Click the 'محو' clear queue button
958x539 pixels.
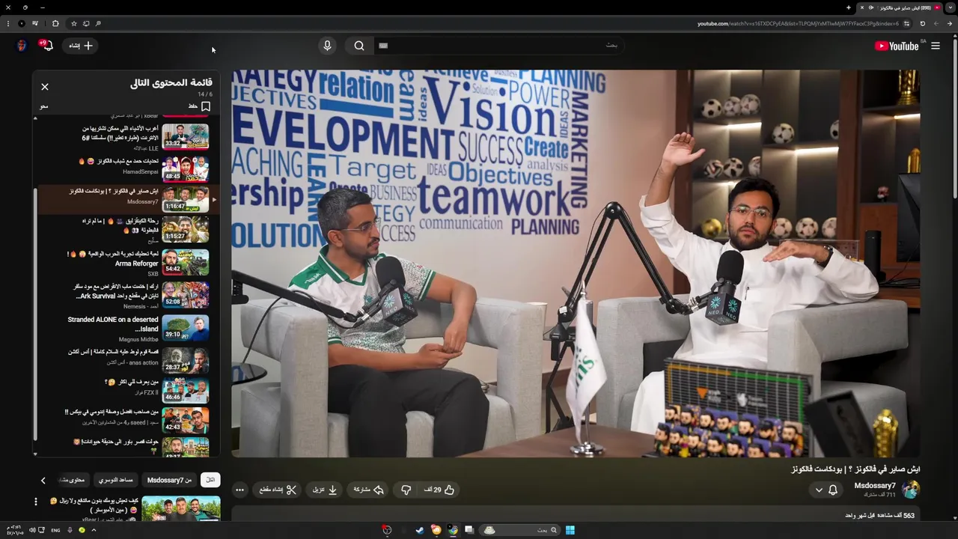click(x=44, y=106)
